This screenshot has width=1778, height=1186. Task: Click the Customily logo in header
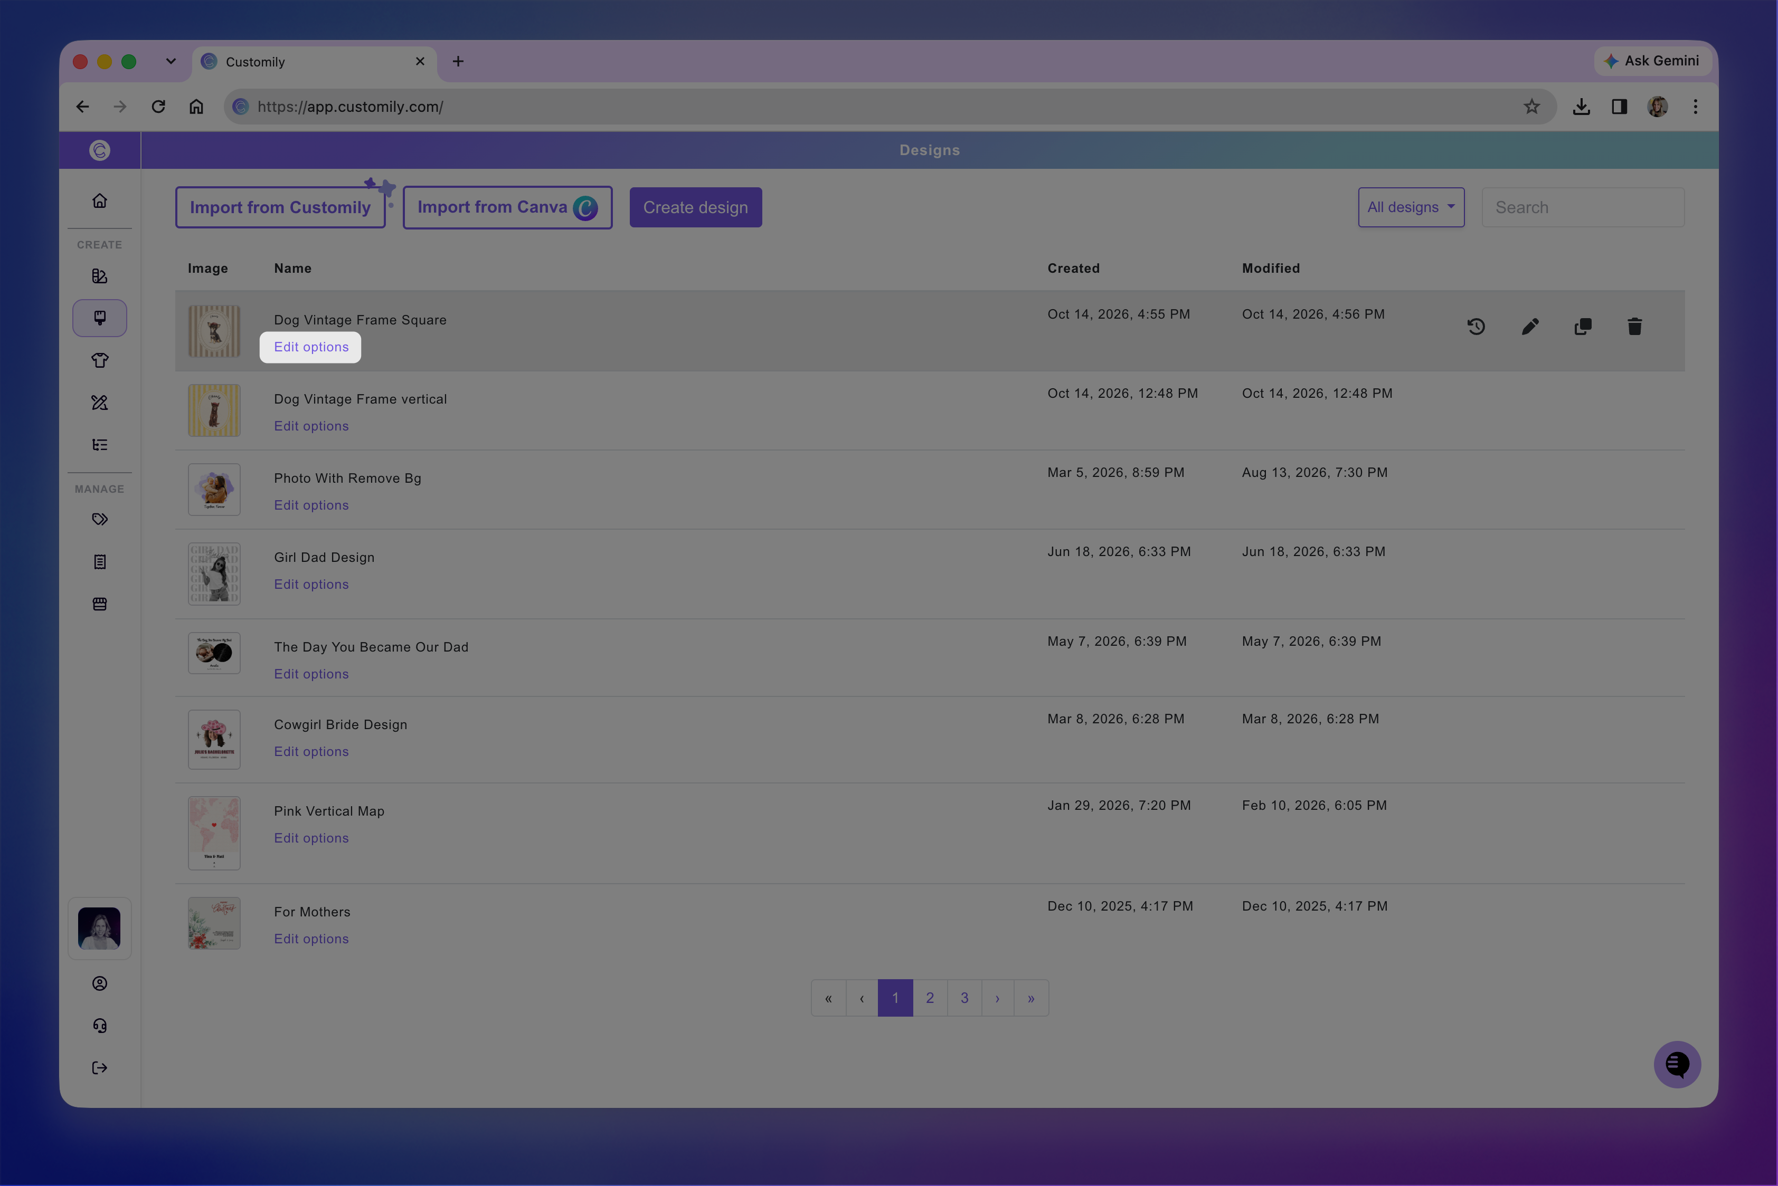[x=100, y=150]
